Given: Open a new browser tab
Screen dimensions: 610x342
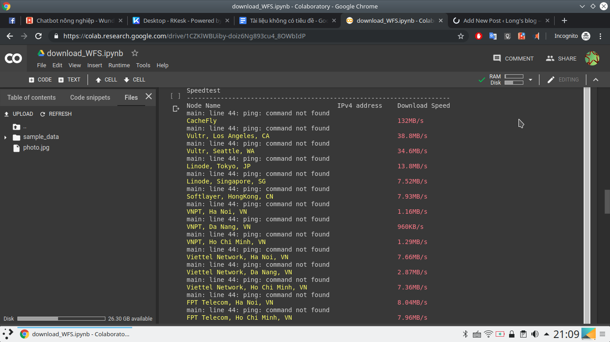Looking at the screenshot, I should [564, 20].
